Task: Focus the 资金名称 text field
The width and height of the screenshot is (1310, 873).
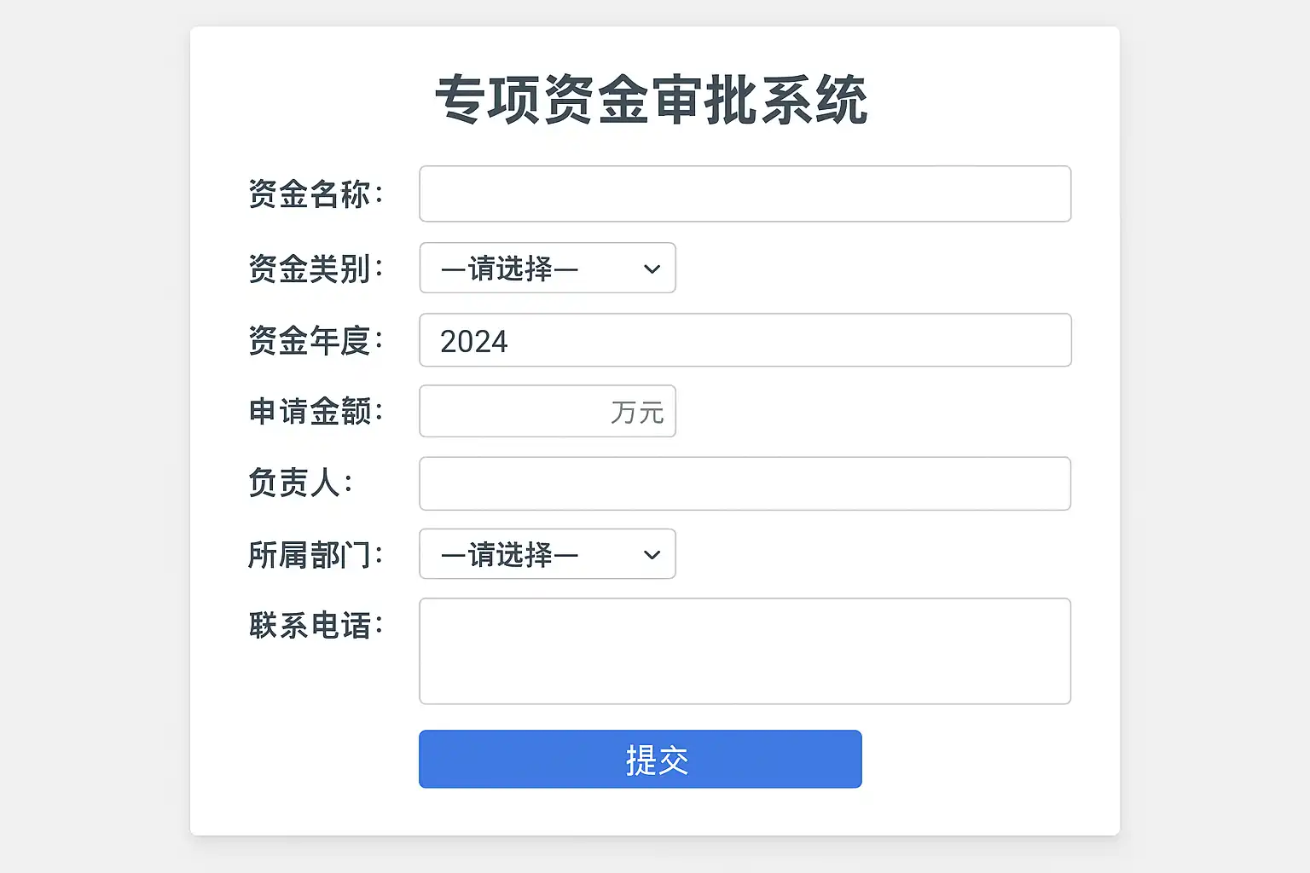Action: pos(745,194)
